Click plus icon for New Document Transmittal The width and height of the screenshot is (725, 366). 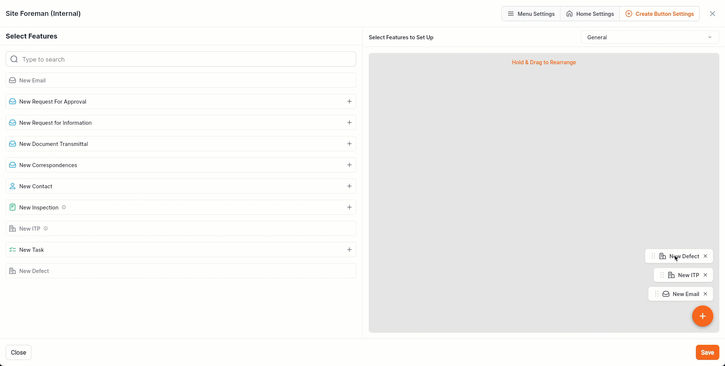[349, 144]
